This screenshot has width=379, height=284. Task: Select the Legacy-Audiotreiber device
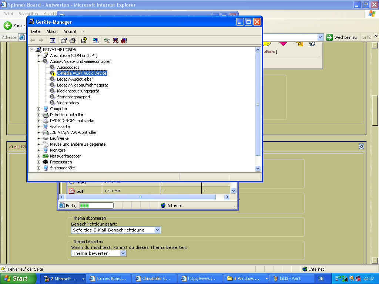pyautogui.click(x=75, y=79)
